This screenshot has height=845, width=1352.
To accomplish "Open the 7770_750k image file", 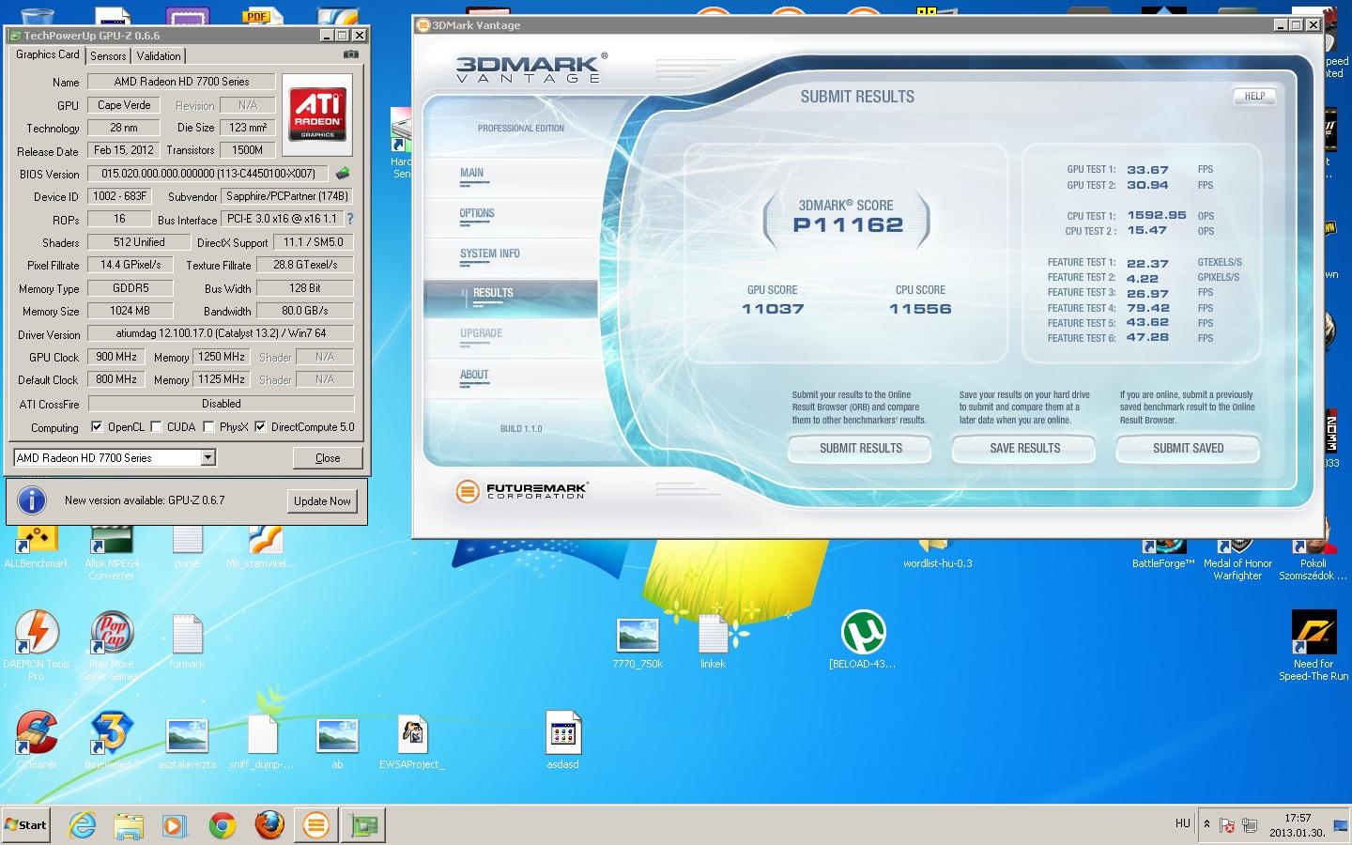I will click(638, 642).
